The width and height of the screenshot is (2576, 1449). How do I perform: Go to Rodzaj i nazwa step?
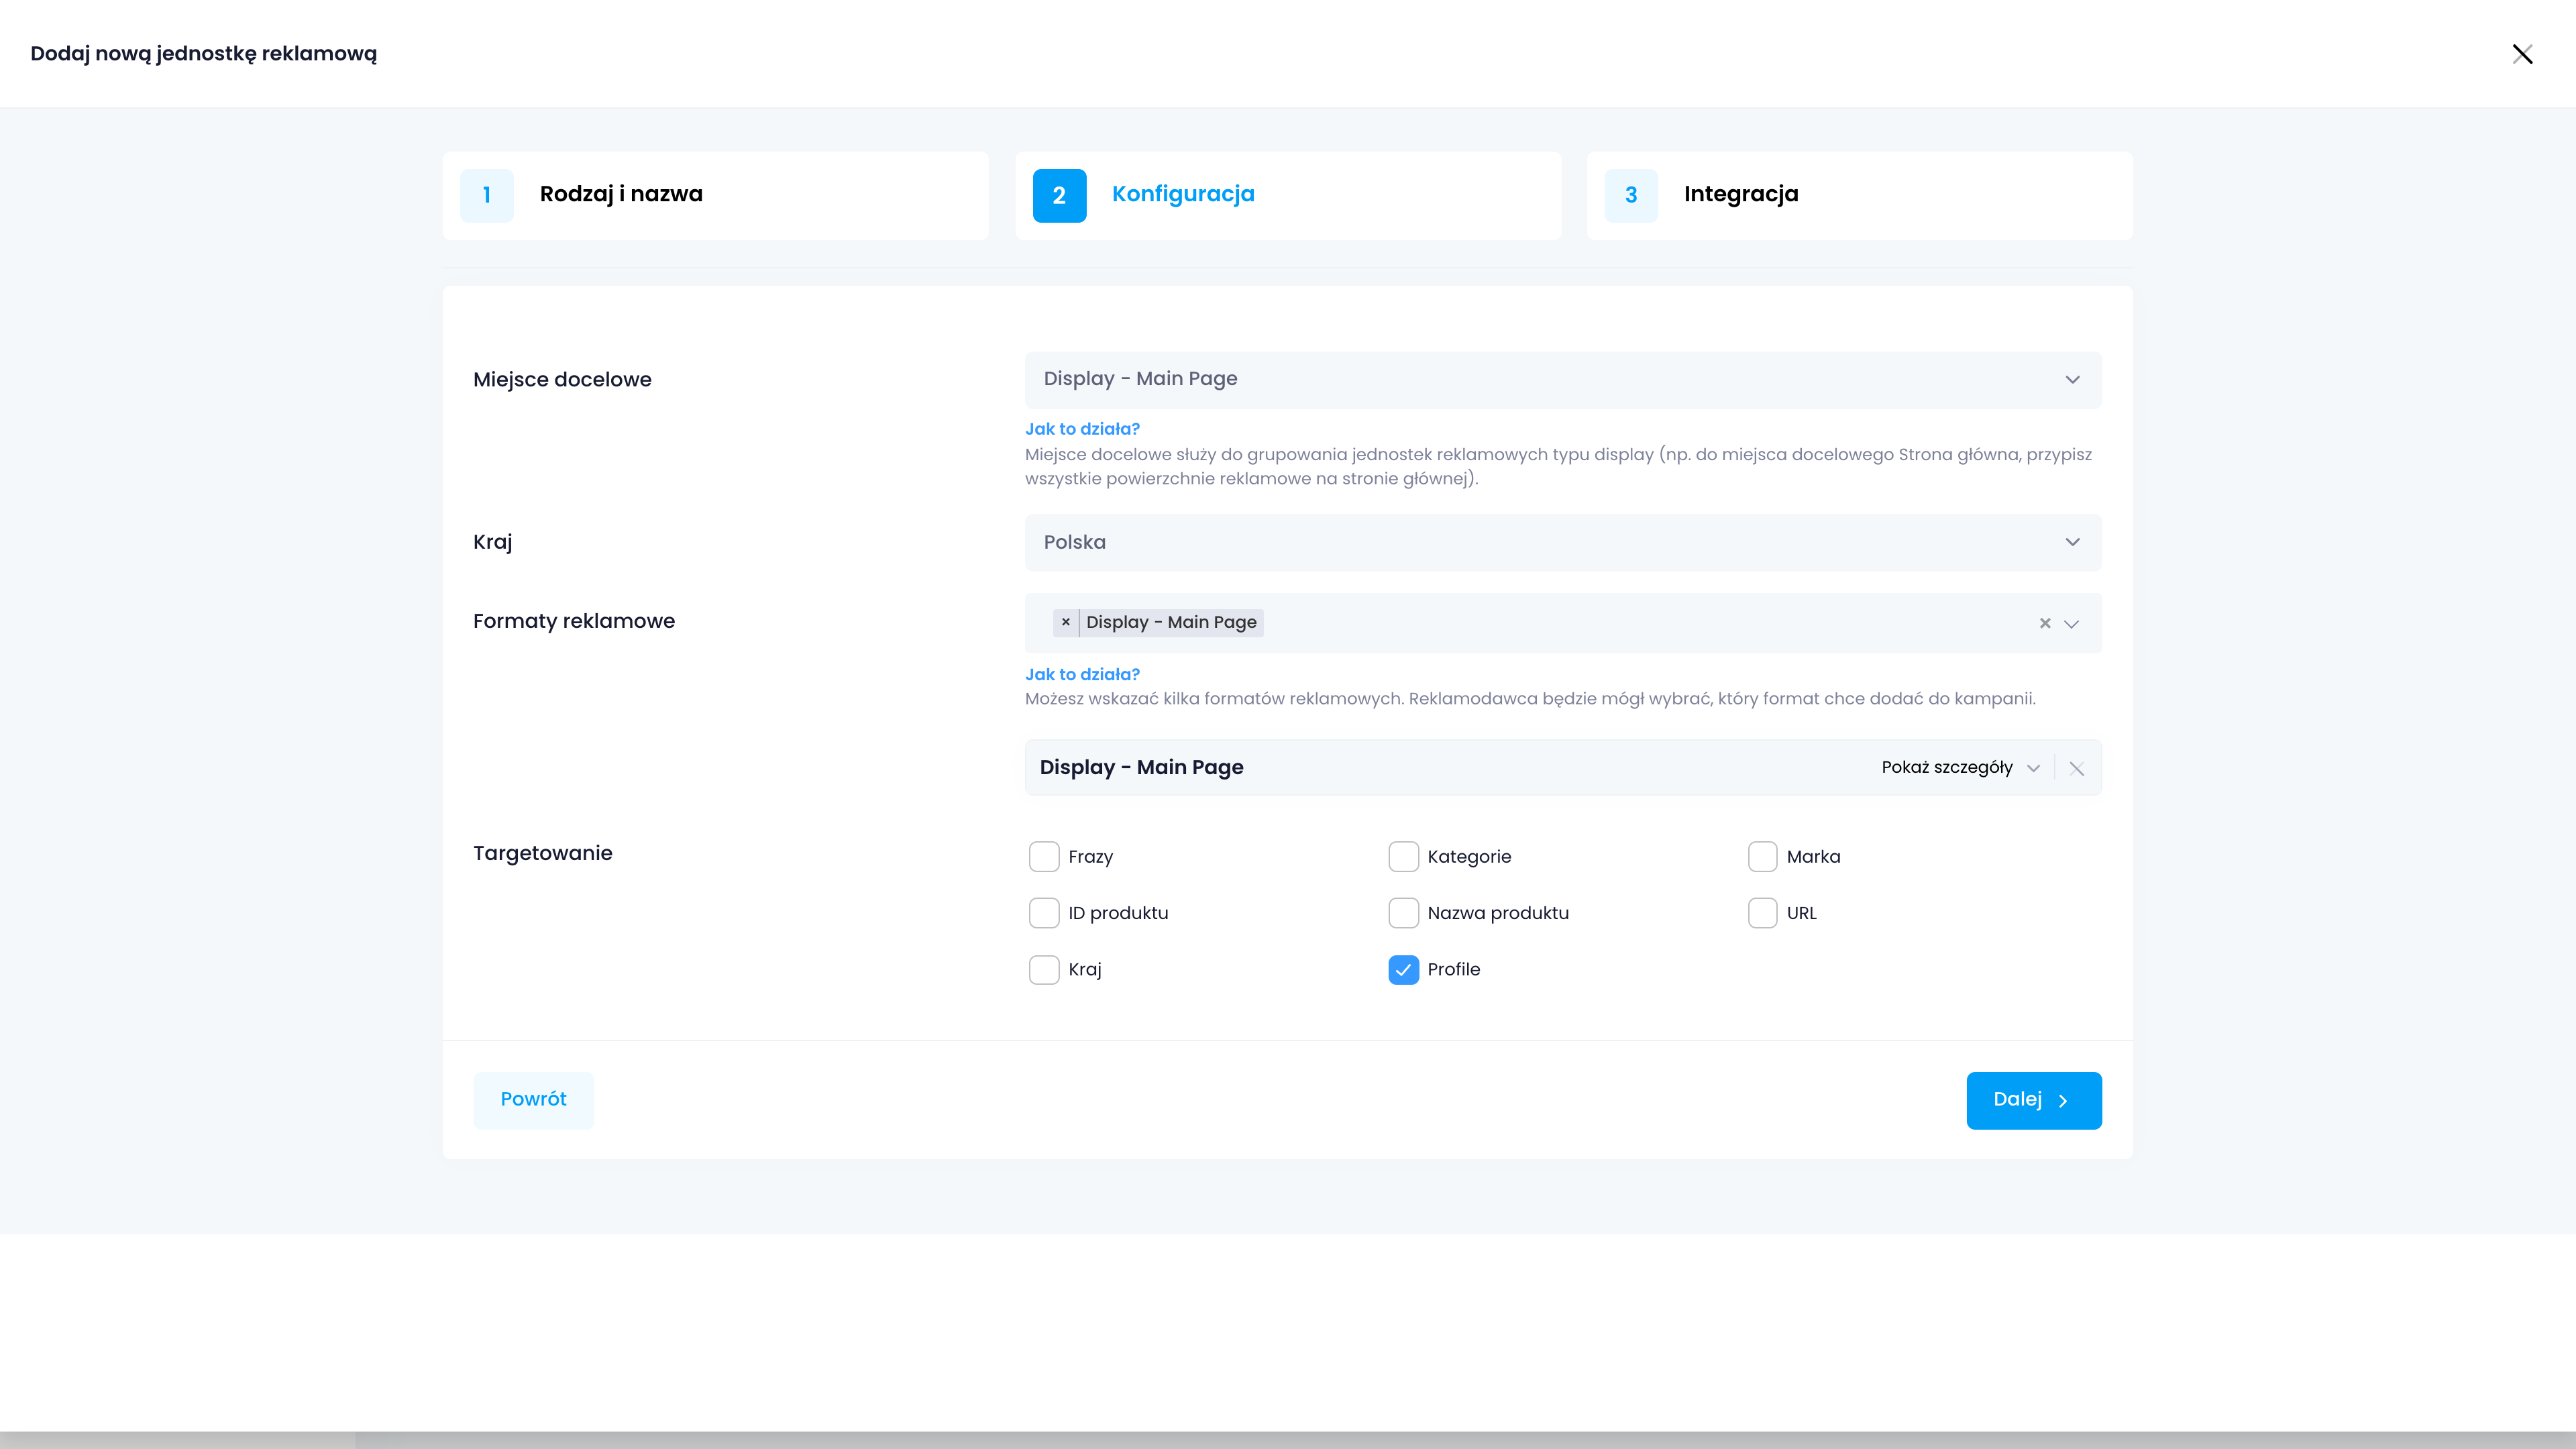point(621,194)
